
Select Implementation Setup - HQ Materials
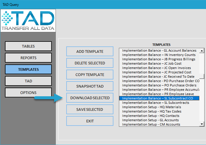159,107
